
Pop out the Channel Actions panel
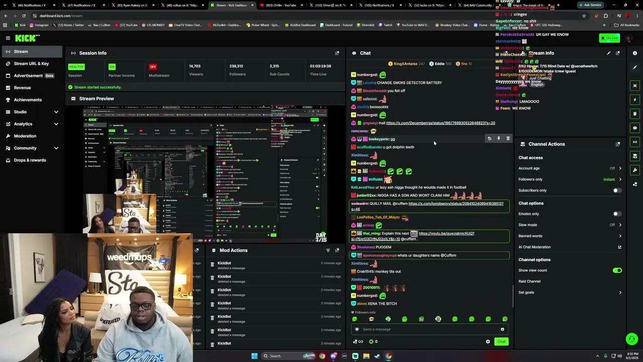tap(618, 144)
